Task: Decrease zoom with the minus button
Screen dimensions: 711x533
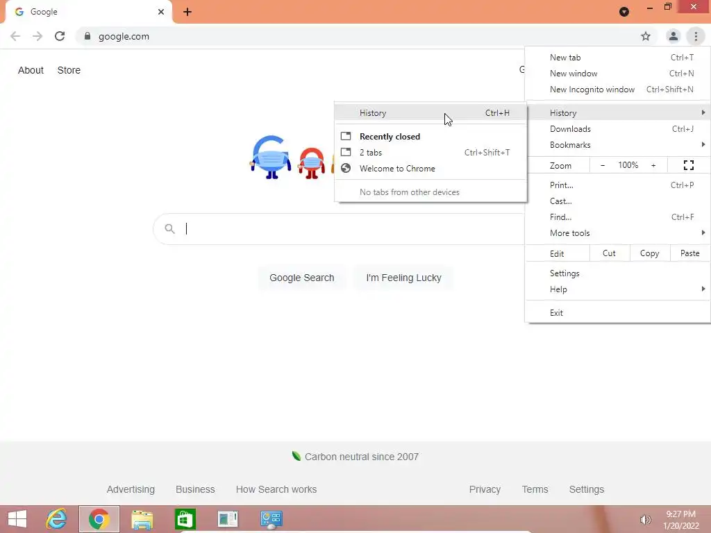Action: click(x=603, y=165)
